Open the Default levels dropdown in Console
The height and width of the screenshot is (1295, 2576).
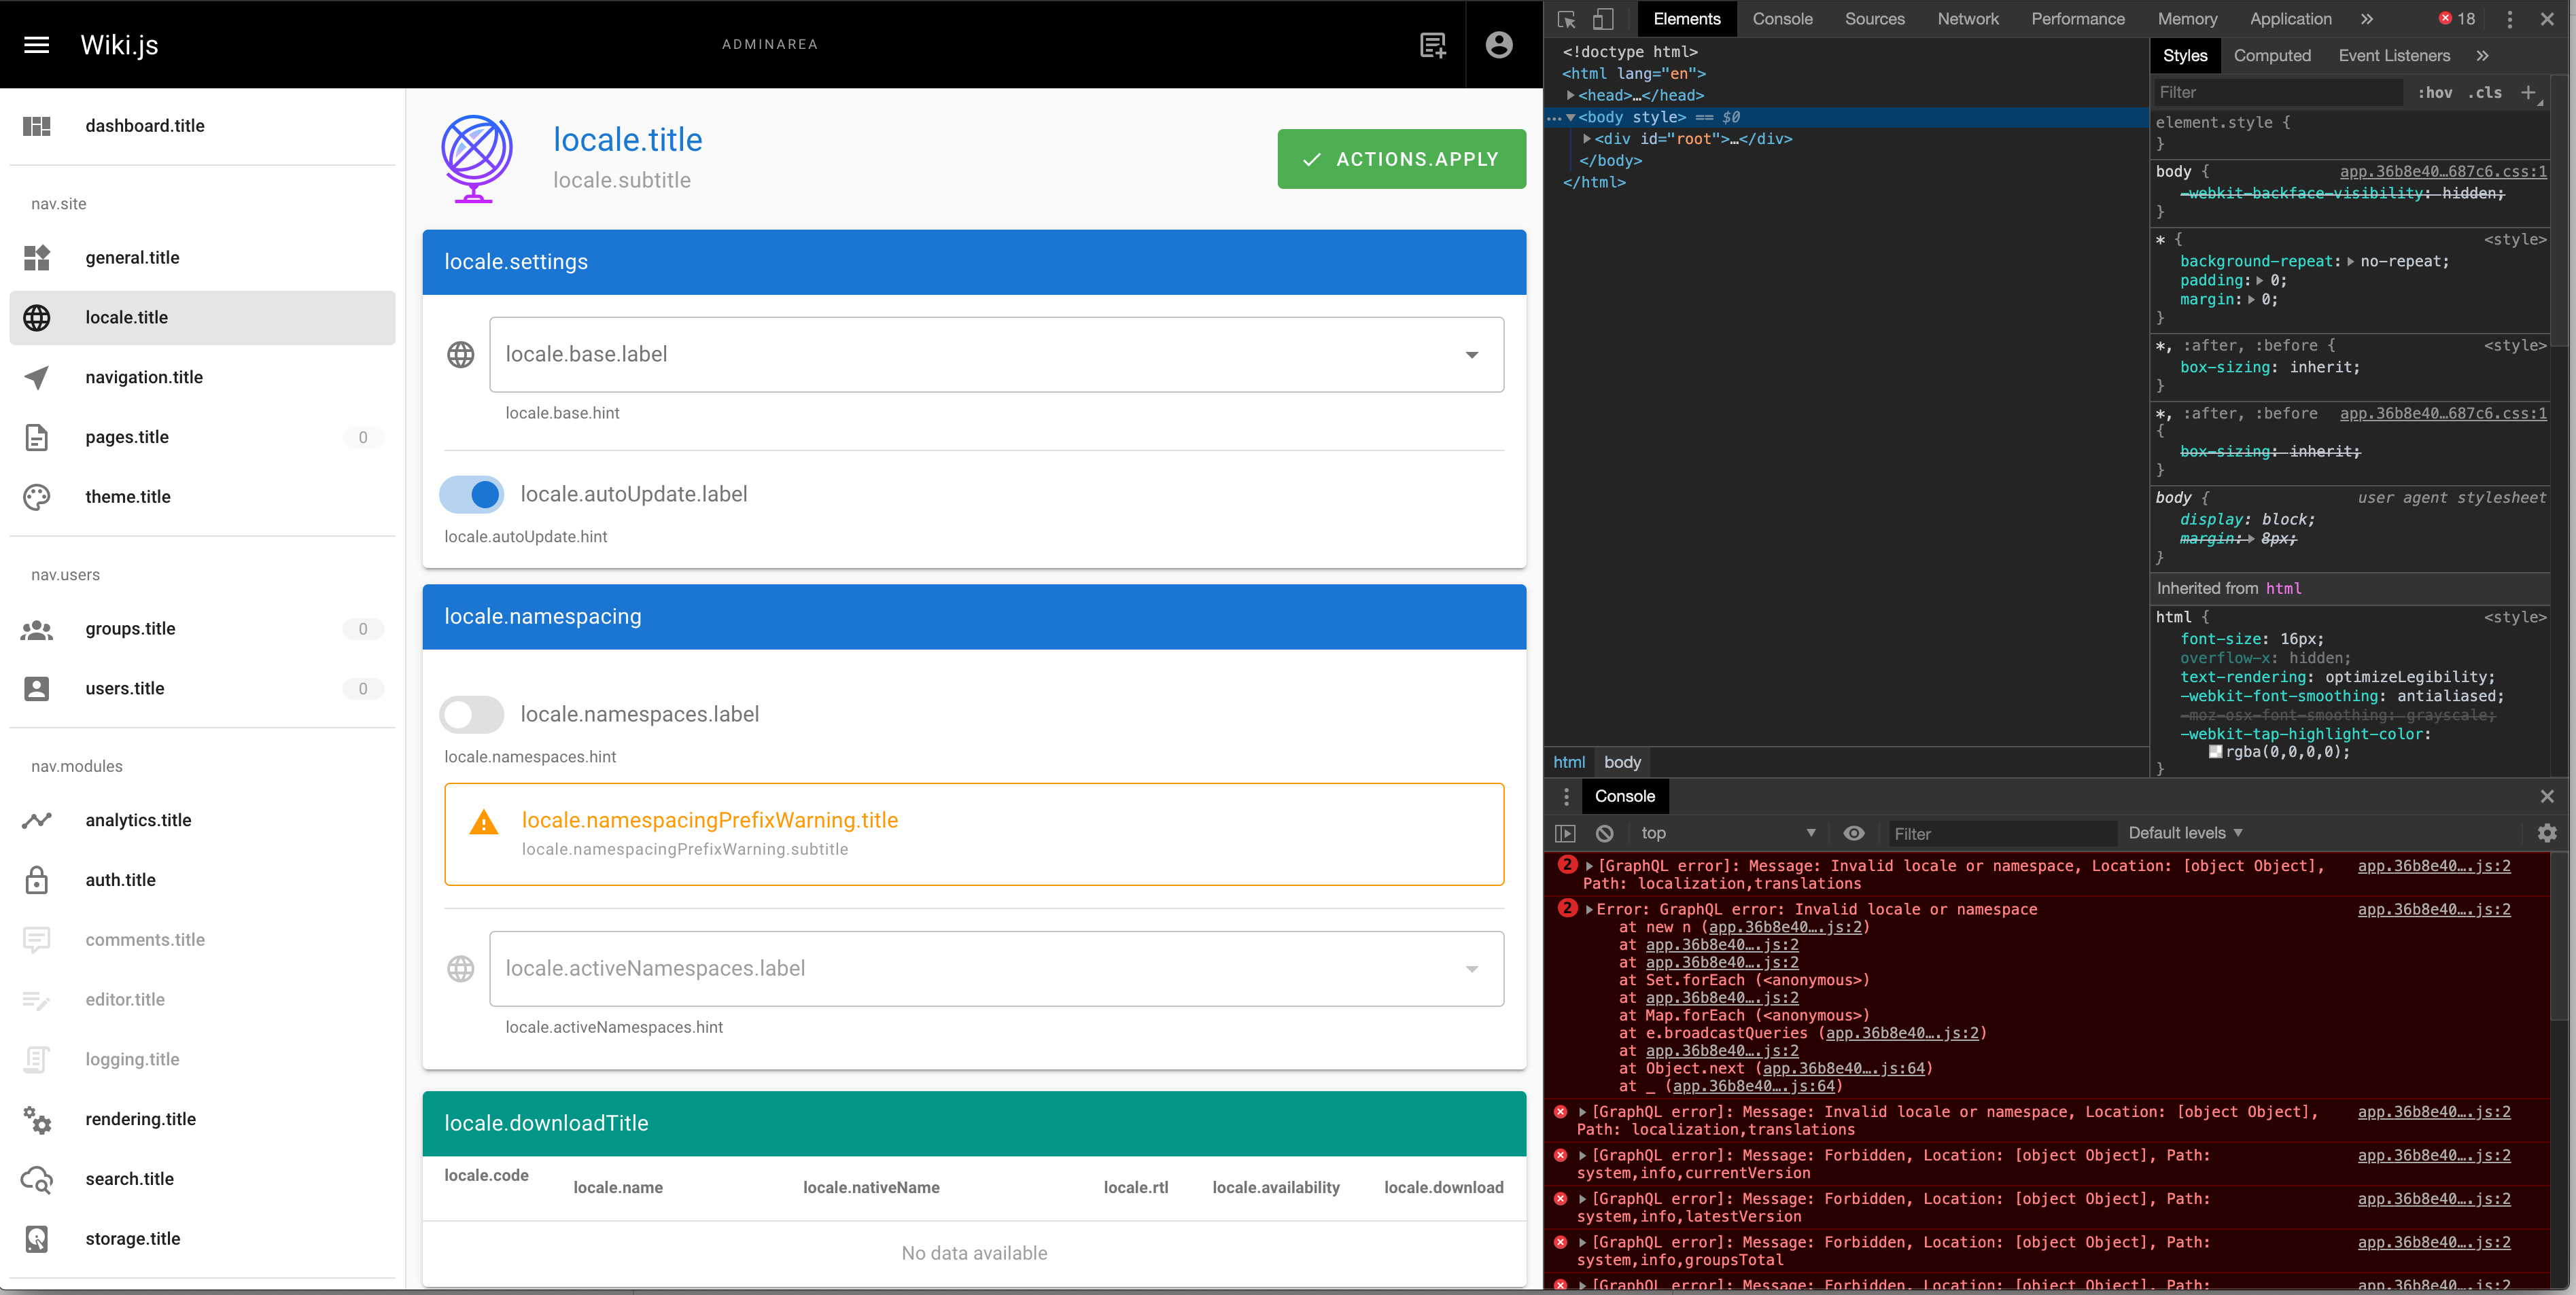pyautogui.click(x=2184, y=832)
